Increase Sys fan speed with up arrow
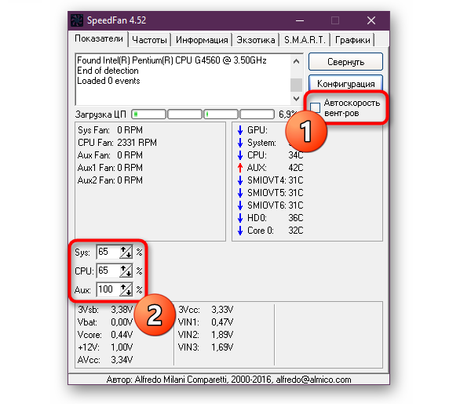Image resolution: width=471 pixels, height=407 pixels. click(124, 249)
